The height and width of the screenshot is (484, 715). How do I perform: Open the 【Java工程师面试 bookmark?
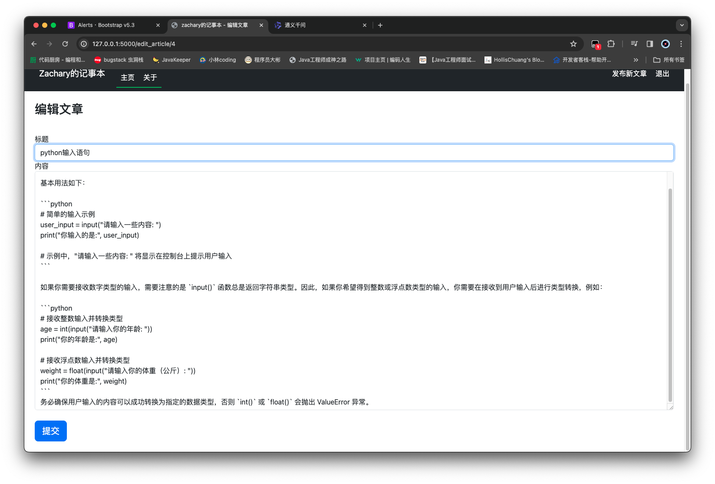448,60
